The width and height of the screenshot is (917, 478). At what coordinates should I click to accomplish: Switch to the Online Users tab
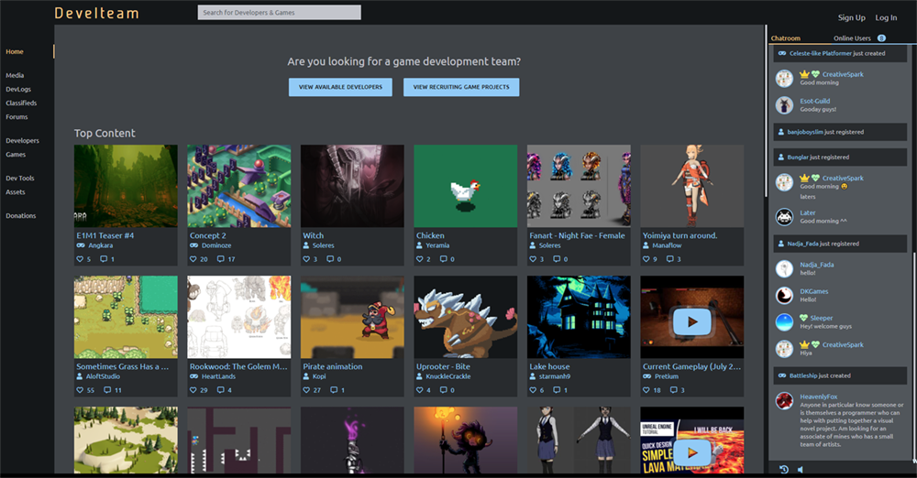(x=852, y=38)
